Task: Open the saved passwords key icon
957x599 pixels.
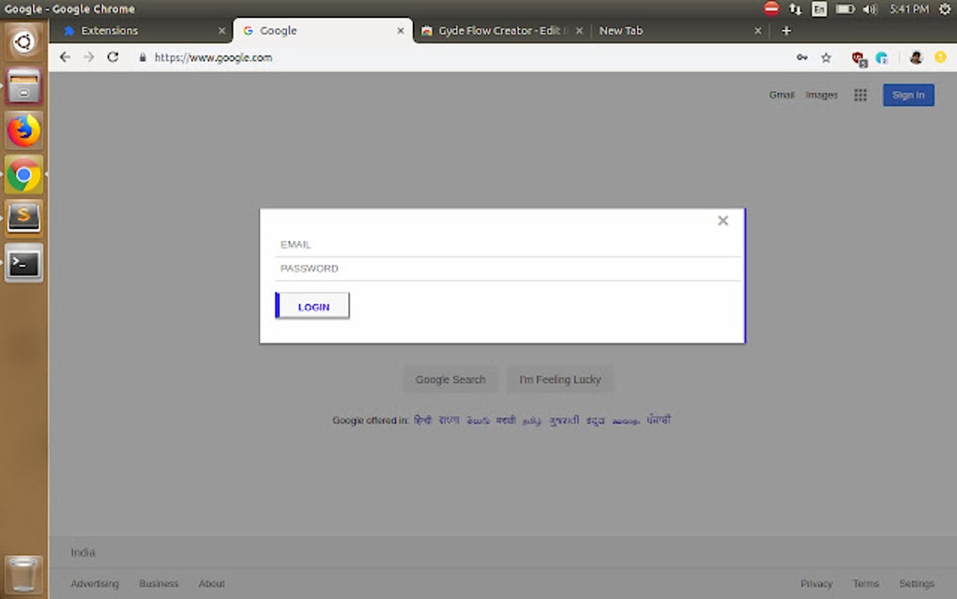Action: [802, 57]
